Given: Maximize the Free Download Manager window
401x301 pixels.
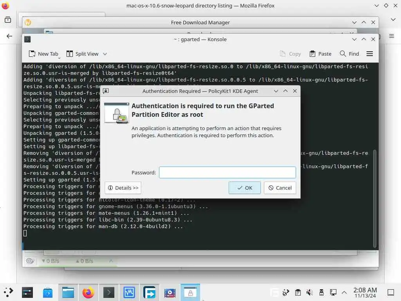Looking at the screenshot, I should point(364,22).
